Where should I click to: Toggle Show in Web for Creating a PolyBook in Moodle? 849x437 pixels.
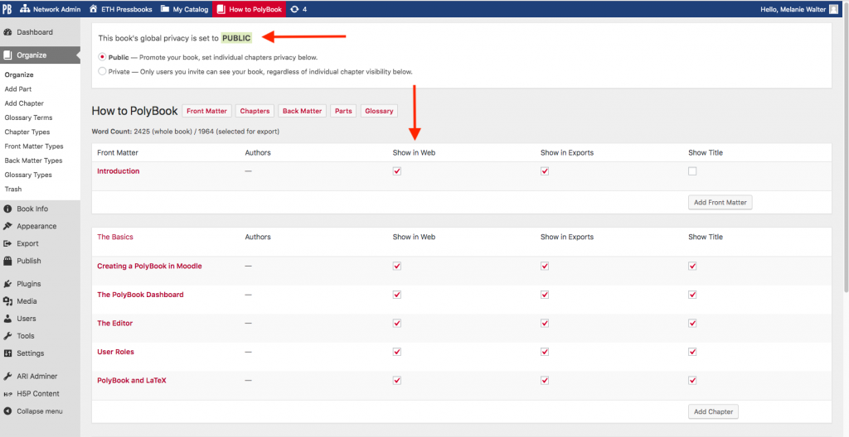tap(397, 267)
